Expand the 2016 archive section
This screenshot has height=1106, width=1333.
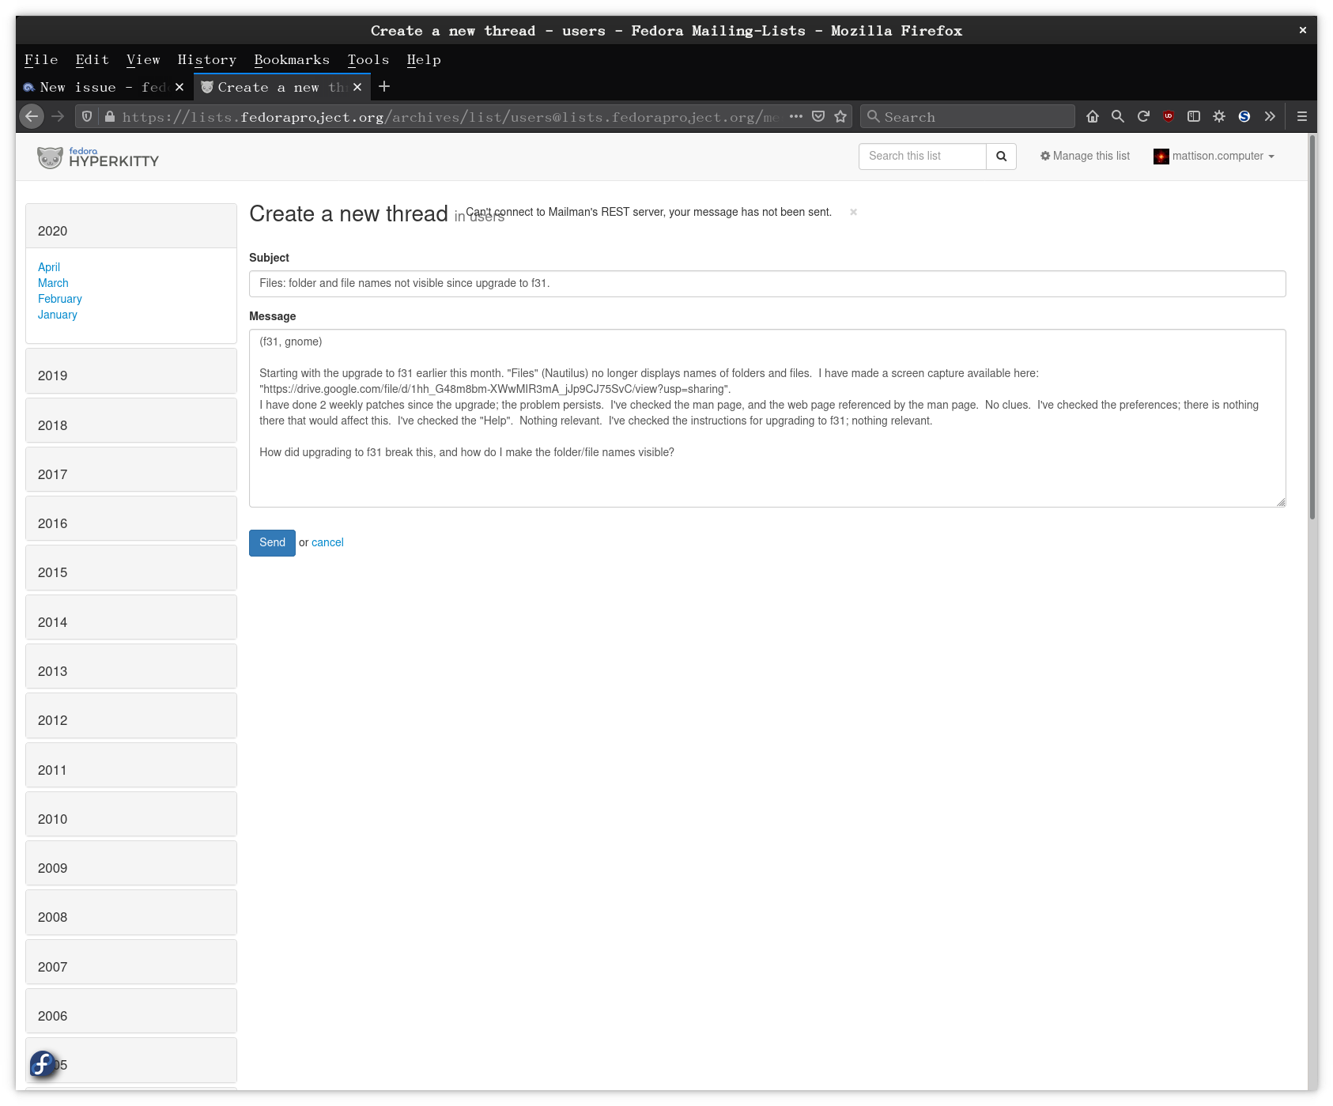pos(131,519)
